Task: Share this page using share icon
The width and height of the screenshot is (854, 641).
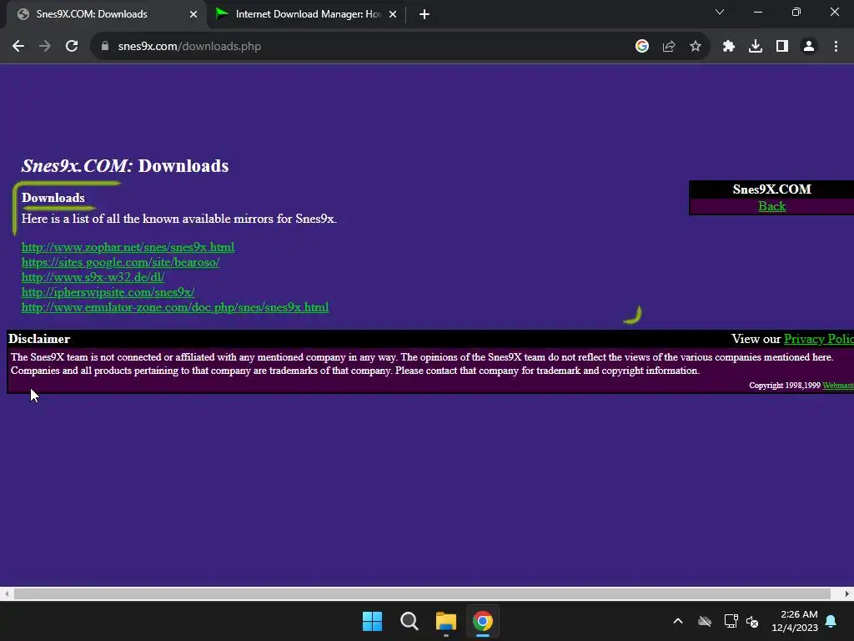Action: point(669,47)
